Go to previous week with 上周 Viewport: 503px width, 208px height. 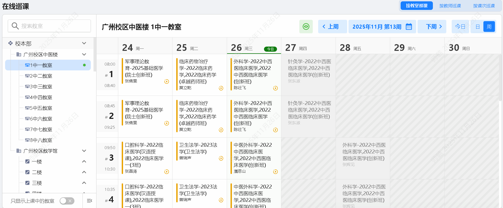(332, 27)
